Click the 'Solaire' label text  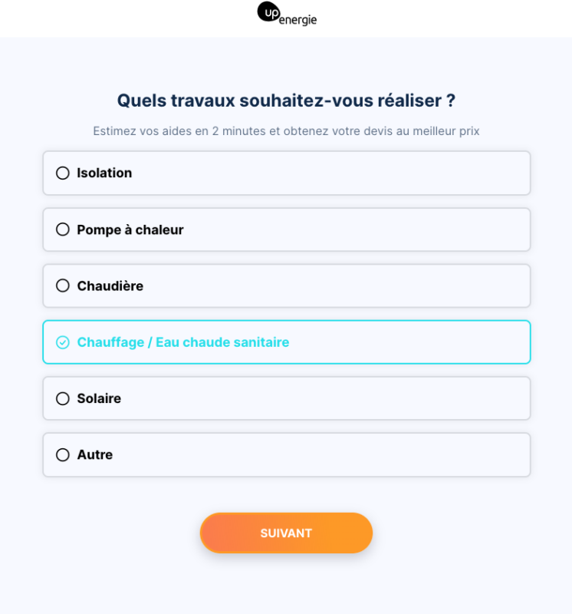(x=99, y=398)
